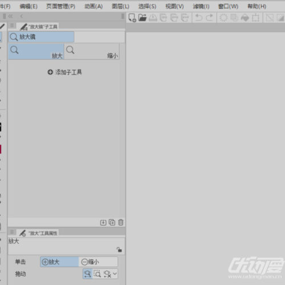The width and height of the screenshot is (285, 285).
Task: Set click action to 缩小 zoom out
Action: tap(98, 262)
